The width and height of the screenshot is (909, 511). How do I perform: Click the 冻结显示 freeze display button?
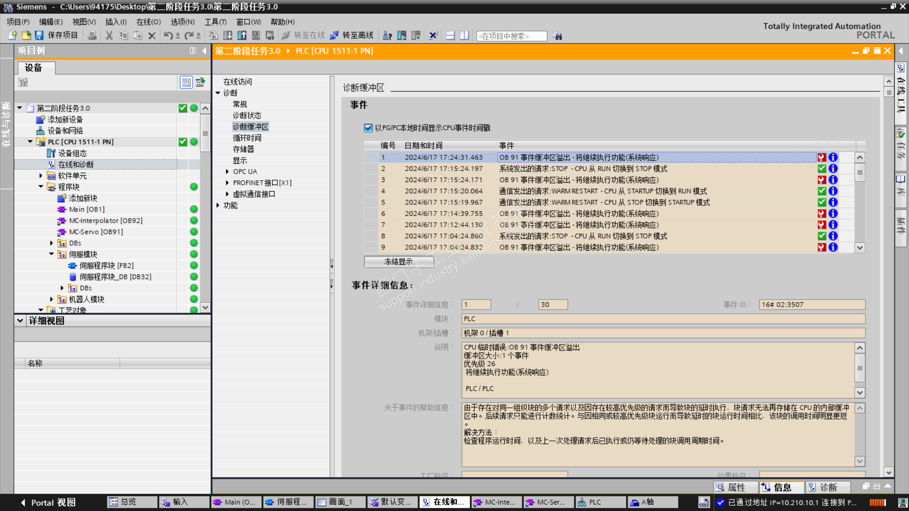click(x=399, y=262)
